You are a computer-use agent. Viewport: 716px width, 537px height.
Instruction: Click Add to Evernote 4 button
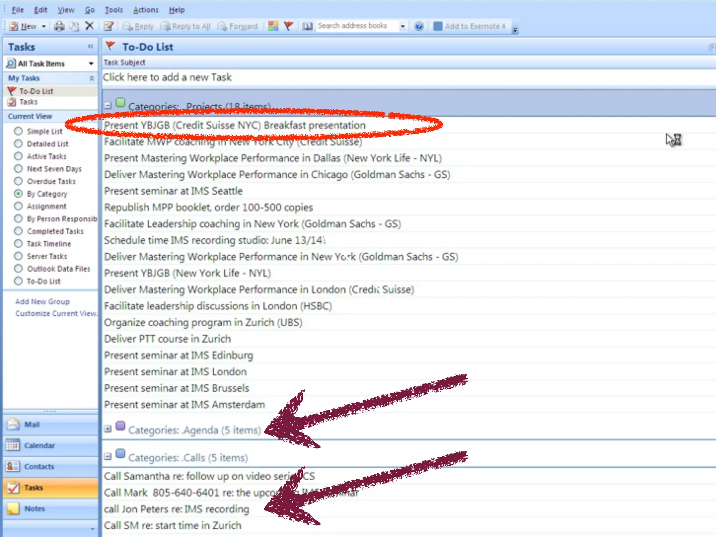click(470, 26)
